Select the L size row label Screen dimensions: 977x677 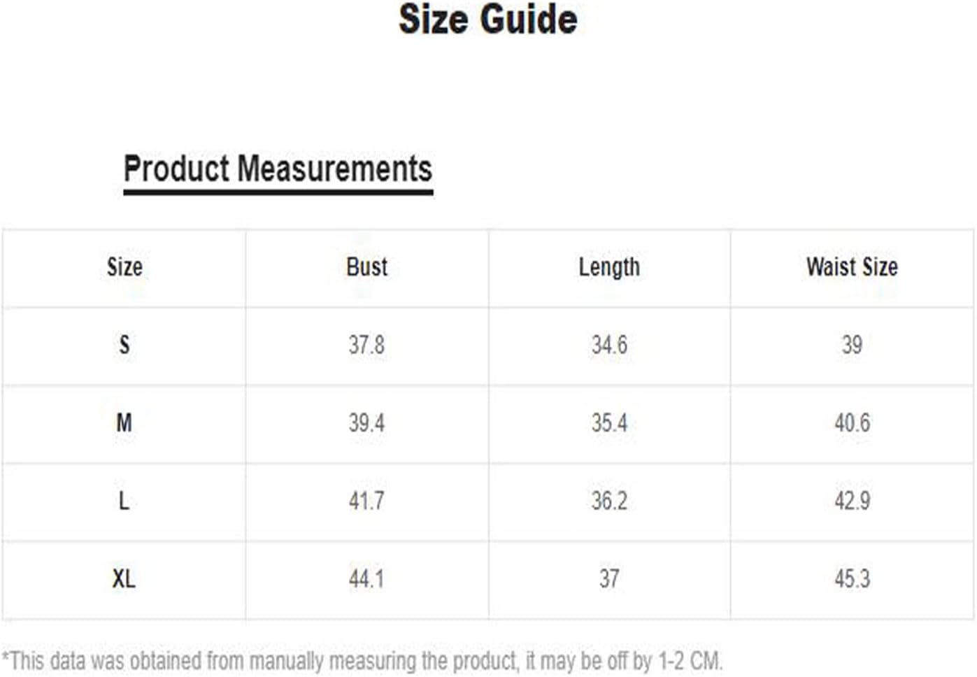(124, 501)
